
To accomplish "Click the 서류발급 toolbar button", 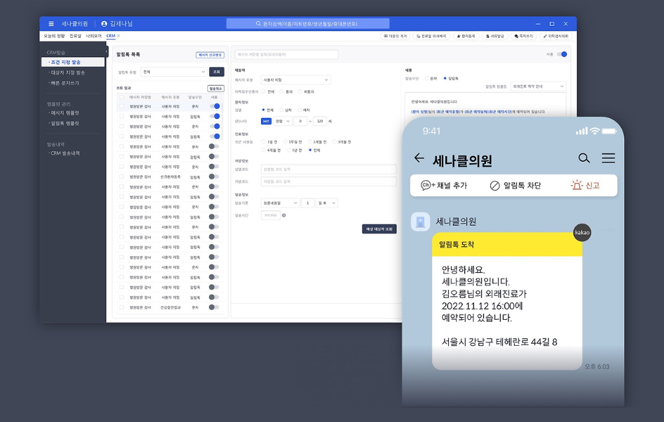I will coord(495,36).
